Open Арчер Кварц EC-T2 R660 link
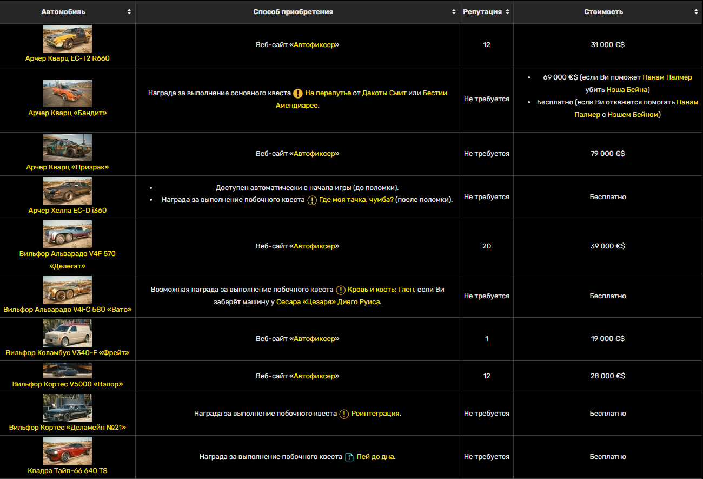 (x=68, y=58)
